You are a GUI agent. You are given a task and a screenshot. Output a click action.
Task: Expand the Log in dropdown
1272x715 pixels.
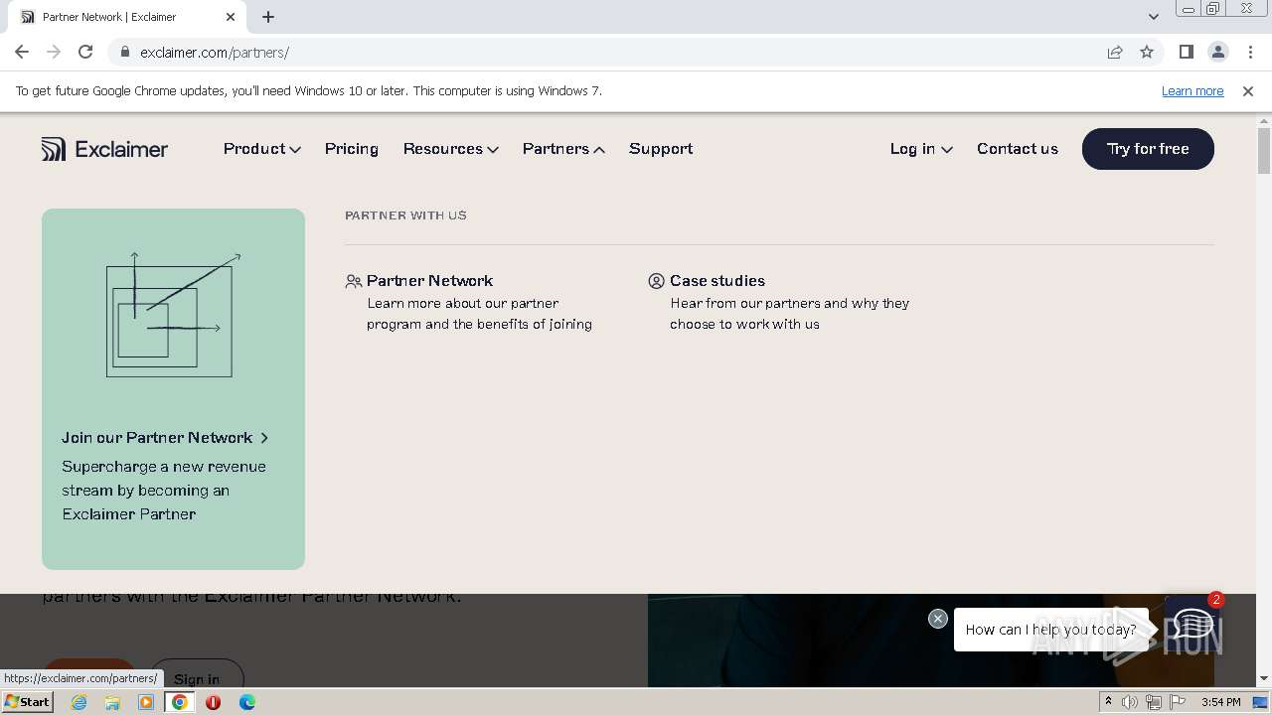[x=921, y=149]
